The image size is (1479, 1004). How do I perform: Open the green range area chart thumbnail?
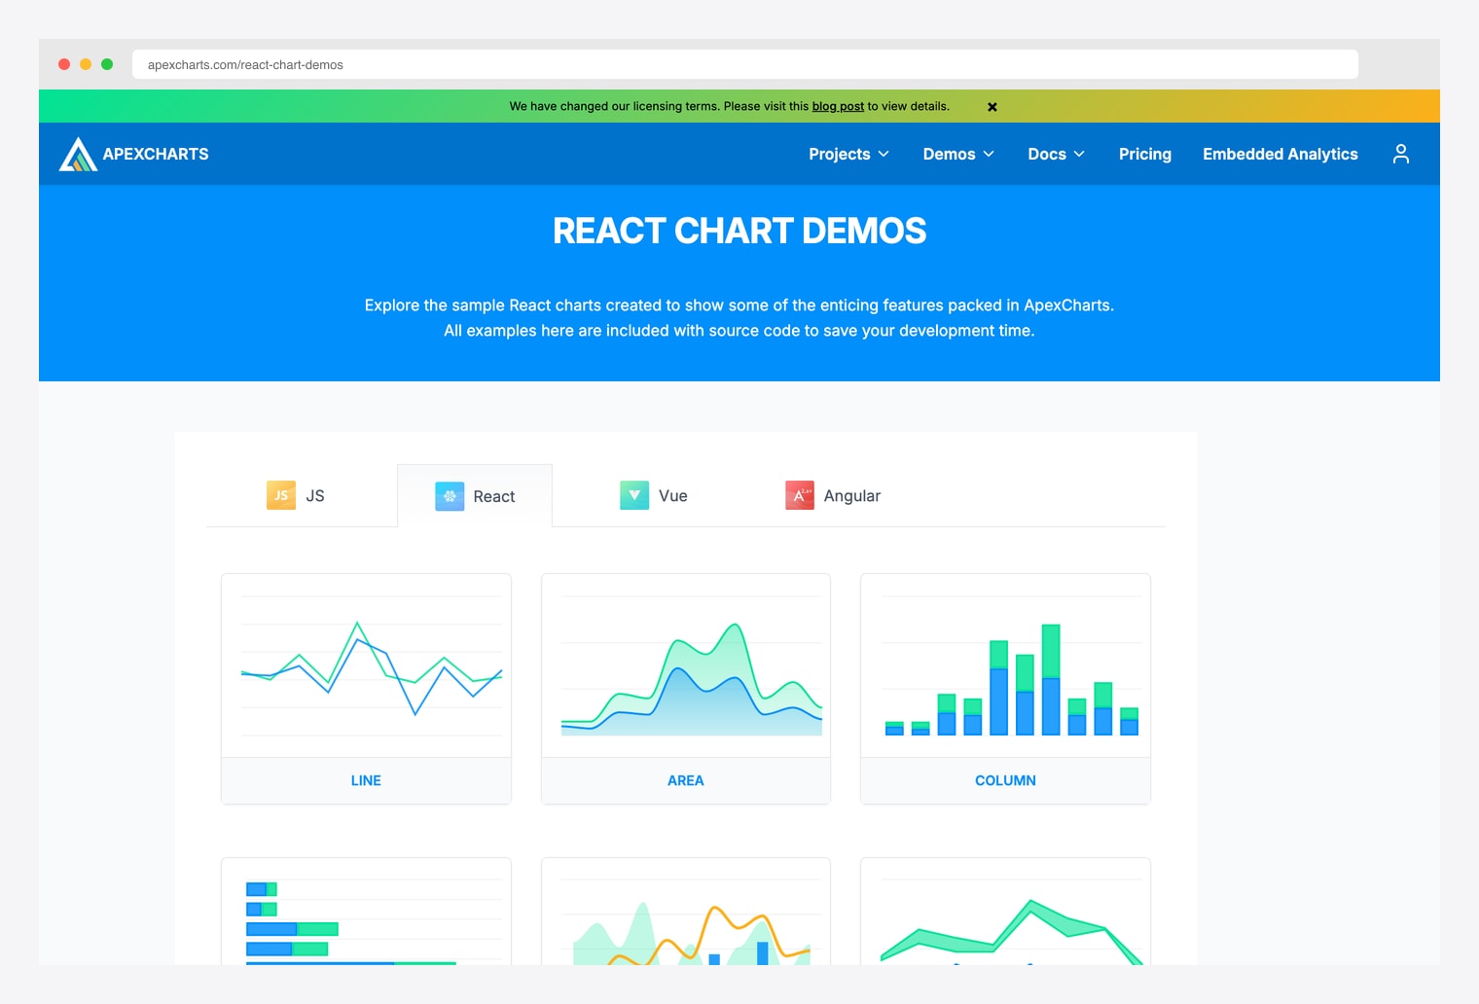tap(1005, 912)
